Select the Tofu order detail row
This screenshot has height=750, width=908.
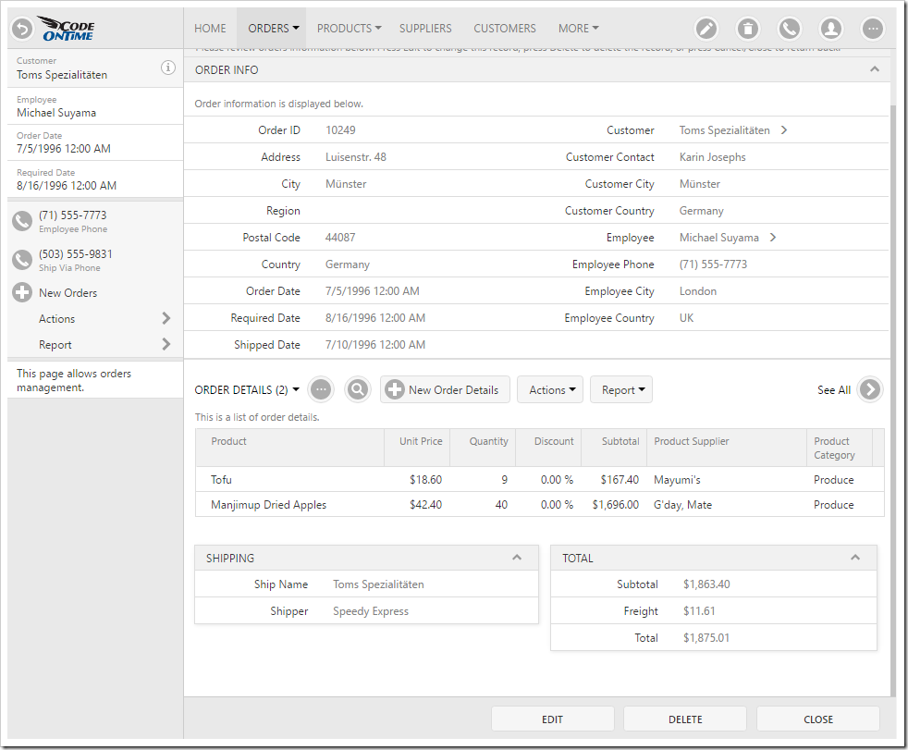tap(540, 480)
